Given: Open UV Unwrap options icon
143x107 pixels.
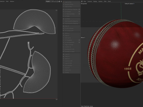Looking at the screenshot, I should (79, 12).
